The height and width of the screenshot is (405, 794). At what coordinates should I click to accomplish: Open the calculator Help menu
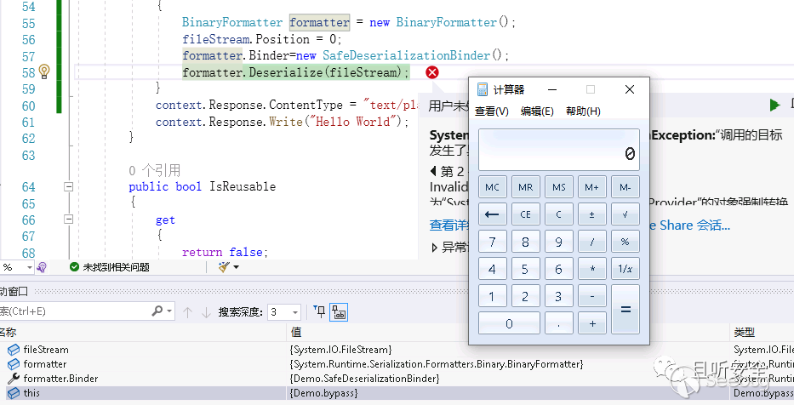(x=583, y=111)
